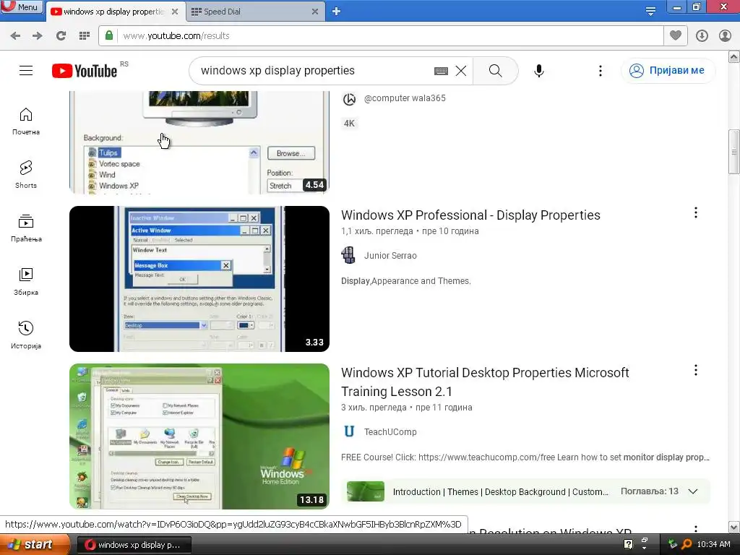Open the Windows start button
740x555 pixels.
[x=35, y=545]
